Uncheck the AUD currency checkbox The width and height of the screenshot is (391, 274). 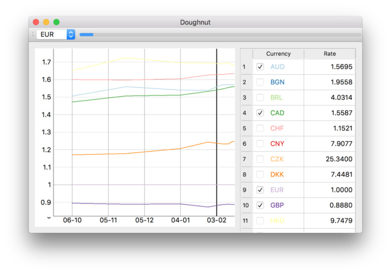[x=260, y=67]
